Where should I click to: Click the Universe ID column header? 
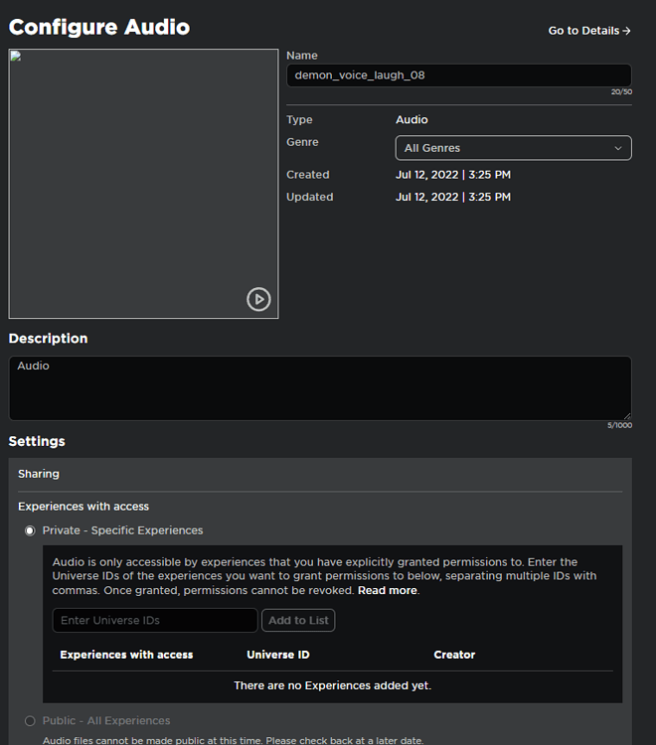click(x=278, y=655)
